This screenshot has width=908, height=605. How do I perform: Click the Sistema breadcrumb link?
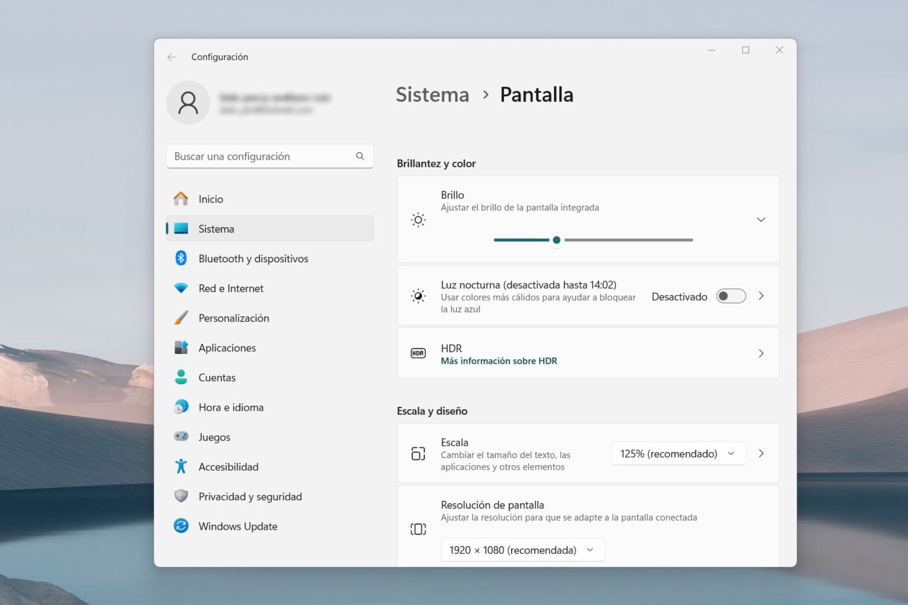point(432,95)
